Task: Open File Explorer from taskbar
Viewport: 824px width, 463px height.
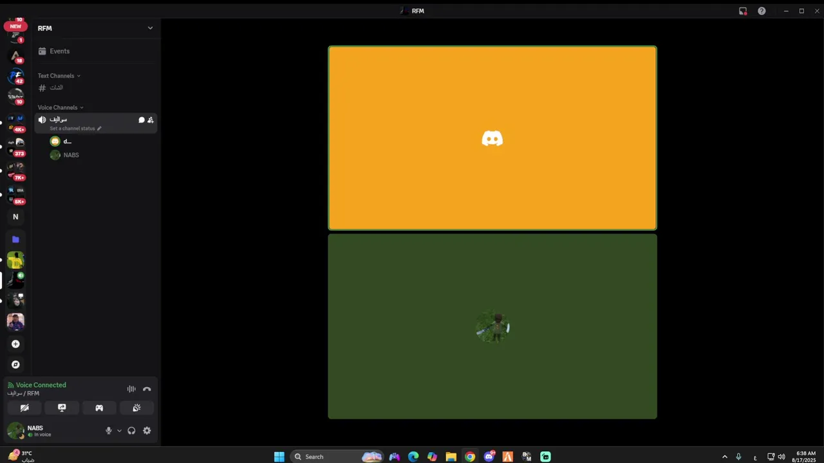Action: 451,457
